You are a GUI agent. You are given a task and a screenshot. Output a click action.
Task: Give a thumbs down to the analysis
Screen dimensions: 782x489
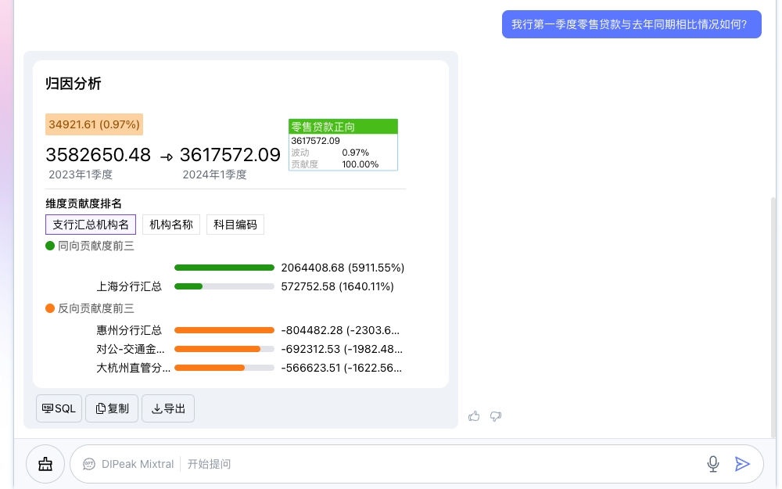coord(495,415)
